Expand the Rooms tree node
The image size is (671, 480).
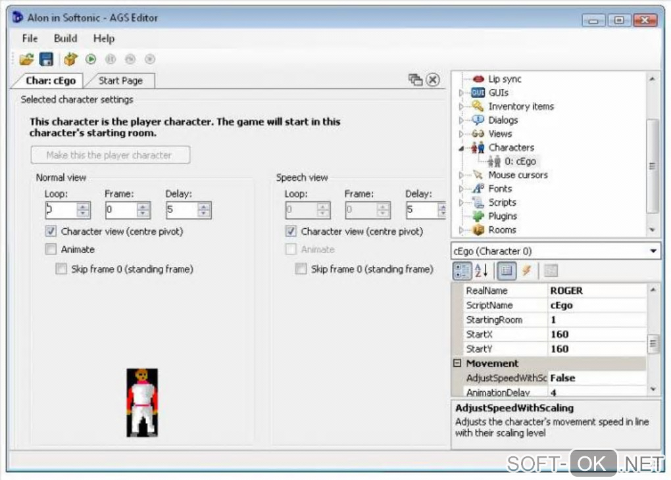(x=461, y=230)
